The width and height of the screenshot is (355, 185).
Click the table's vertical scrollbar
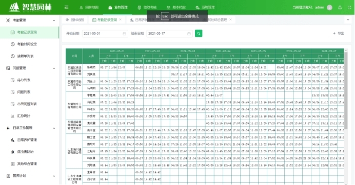[x=346, y=90]
